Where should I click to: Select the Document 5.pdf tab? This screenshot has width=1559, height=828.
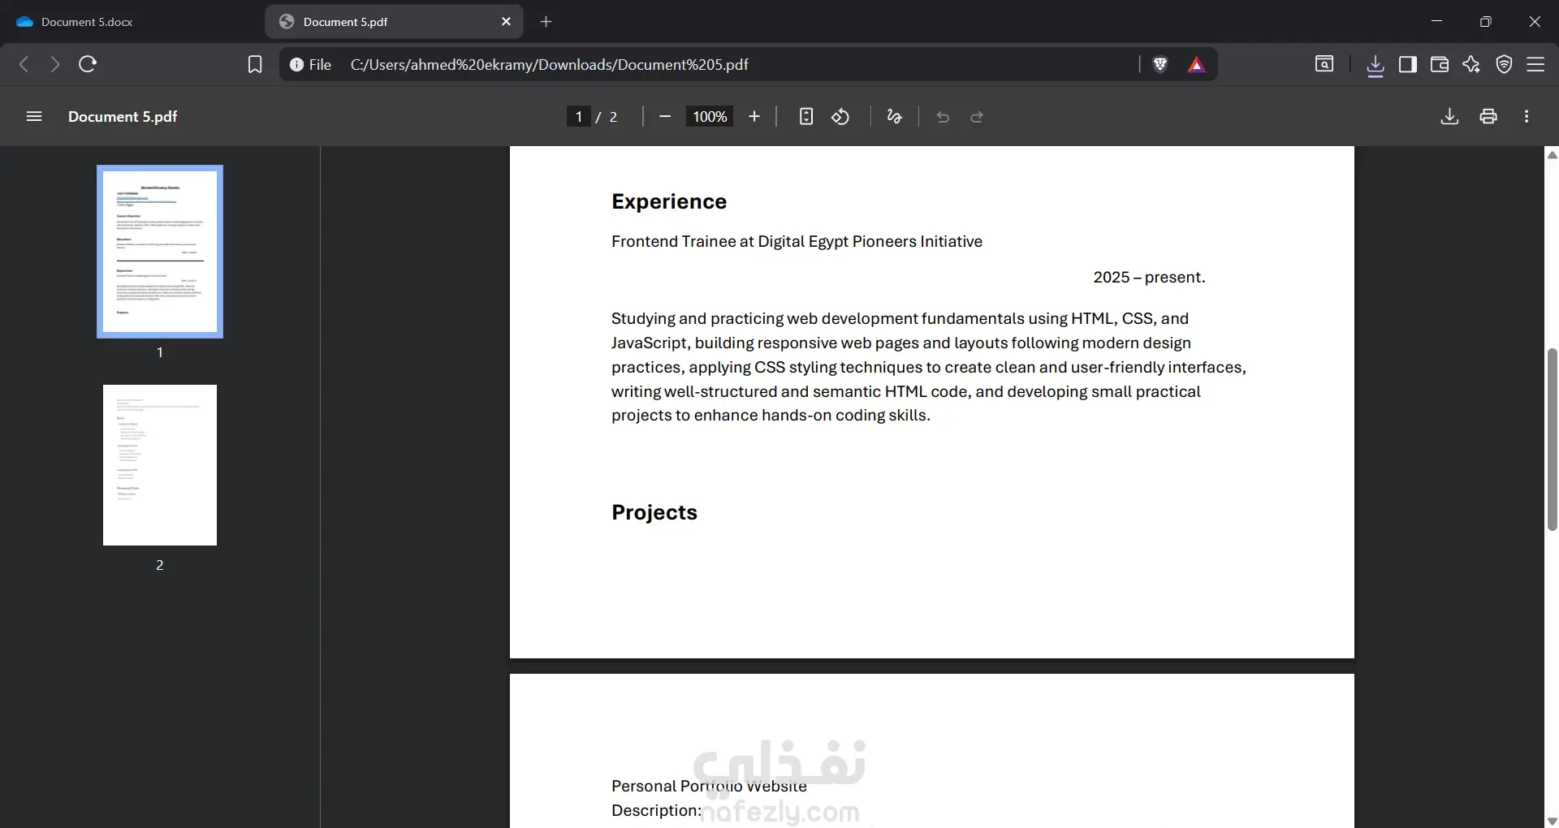click(x=394, y=22)
